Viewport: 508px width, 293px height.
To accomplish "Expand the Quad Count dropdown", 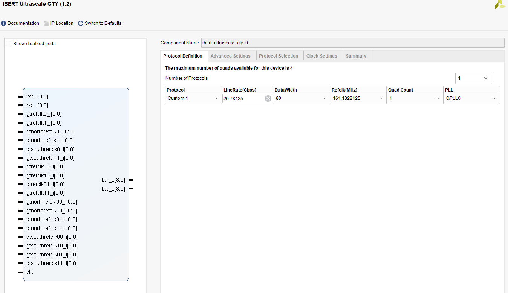I will [x=415, y=98].
